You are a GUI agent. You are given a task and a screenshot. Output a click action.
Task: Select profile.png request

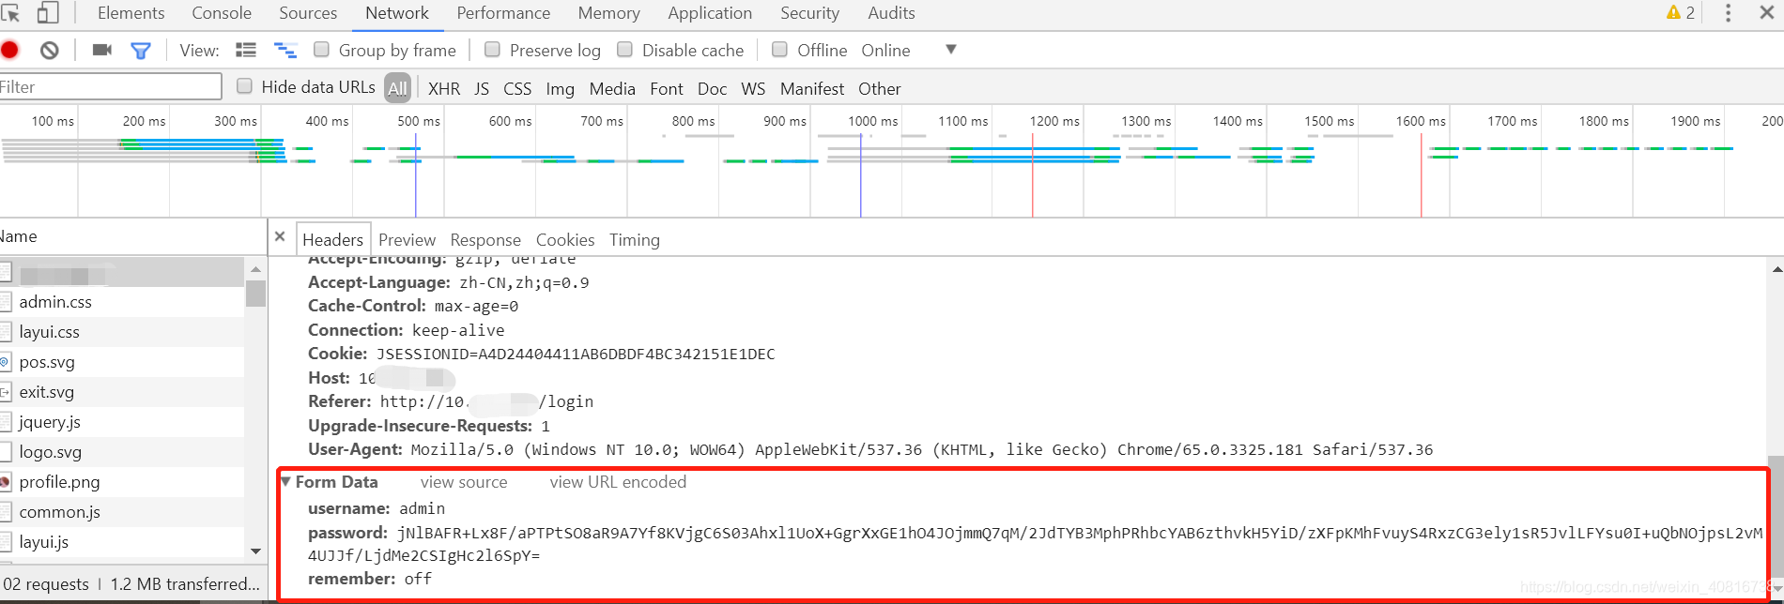coord(122,482)
